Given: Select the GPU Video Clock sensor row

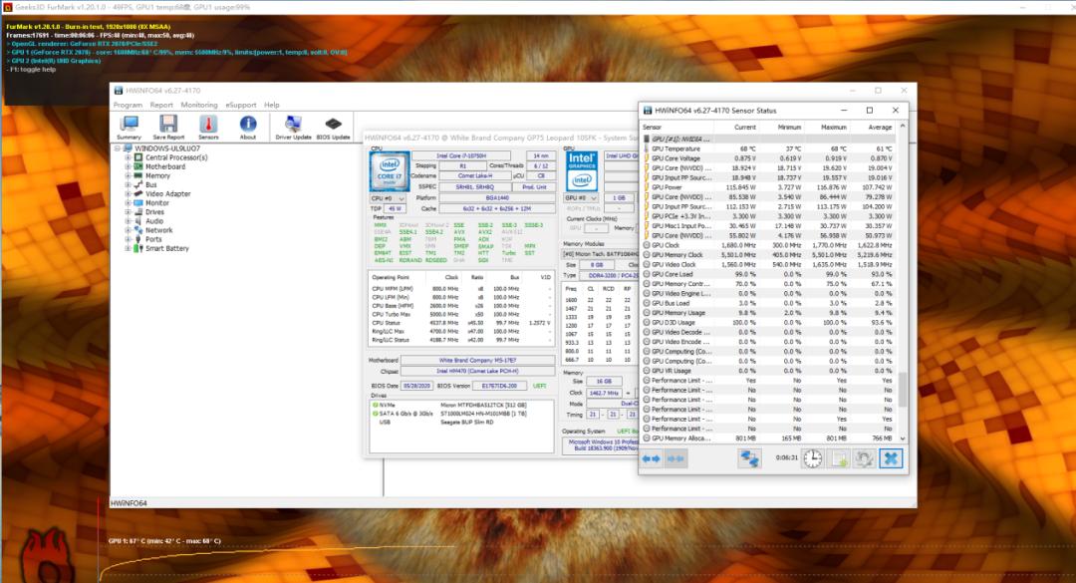Looking at the screenshot, I should point(769,264).
